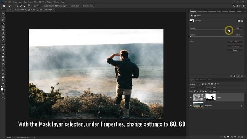Click Invert mask button

(235, 50)
